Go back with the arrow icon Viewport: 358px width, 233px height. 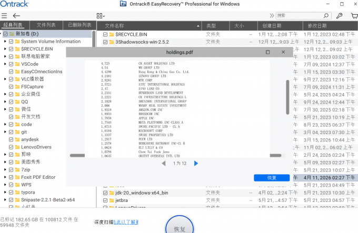point(16,16)
